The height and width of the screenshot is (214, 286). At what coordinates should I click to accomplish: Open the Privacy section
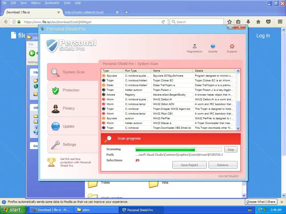pyautogui.click(x=73, y=108)
